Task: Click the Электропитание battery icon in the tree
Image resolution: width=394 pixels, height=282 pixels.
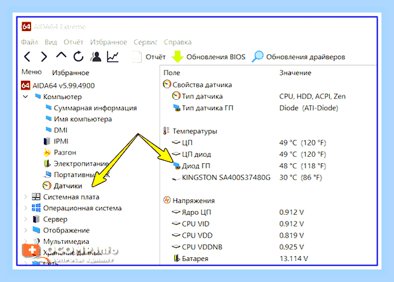Action: (47, 163)
